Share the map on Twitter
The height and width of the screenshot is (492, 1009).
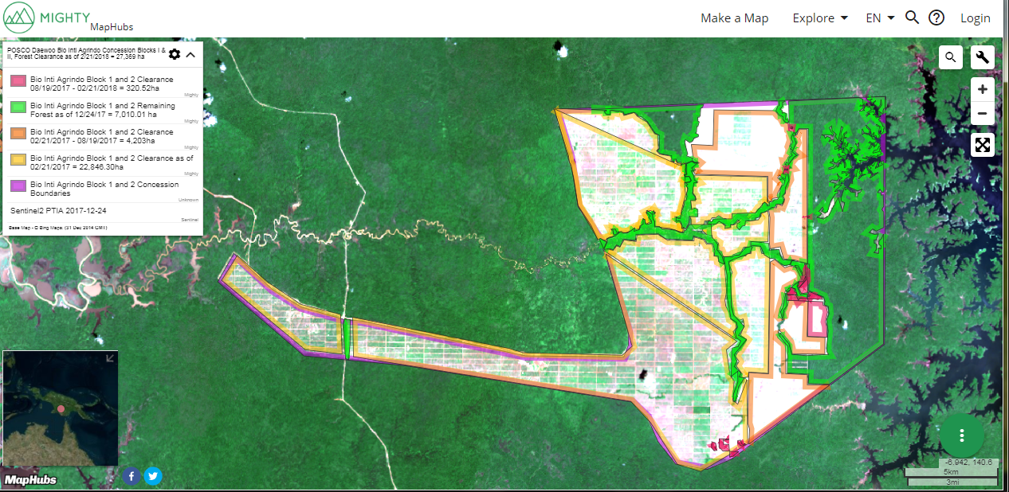click(x=153, y=476)
